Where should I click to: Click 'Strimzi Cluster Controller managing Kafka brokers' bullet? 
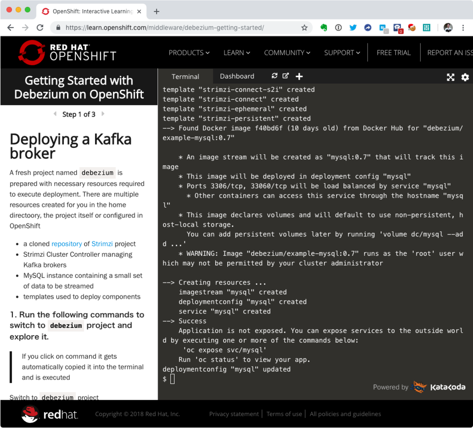78,259
